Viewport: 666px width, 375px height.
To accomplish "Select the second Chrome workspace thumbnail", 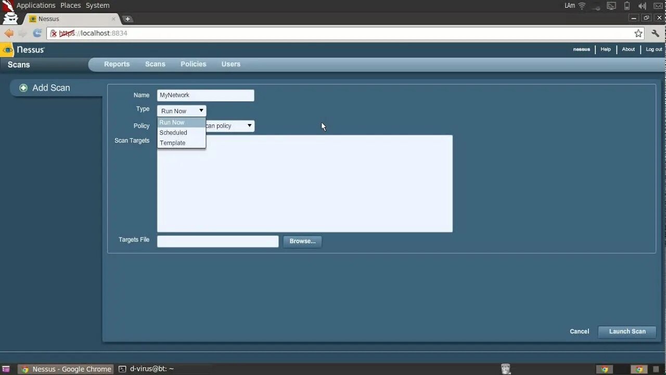I will (639, 369).
